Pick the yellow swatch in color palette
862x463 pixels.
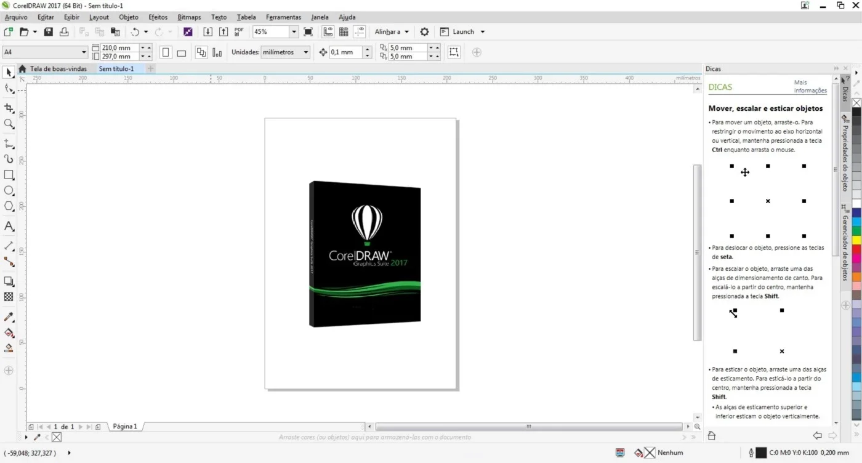pyautogui.click(x=856, y=240)
